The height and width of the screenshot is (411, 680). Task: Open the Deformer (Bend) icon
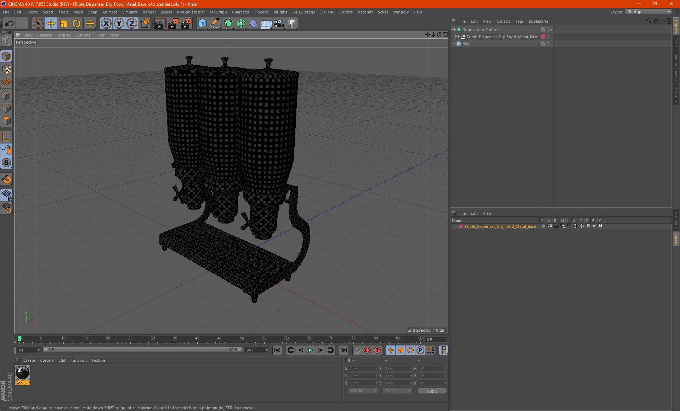(254, 24)
